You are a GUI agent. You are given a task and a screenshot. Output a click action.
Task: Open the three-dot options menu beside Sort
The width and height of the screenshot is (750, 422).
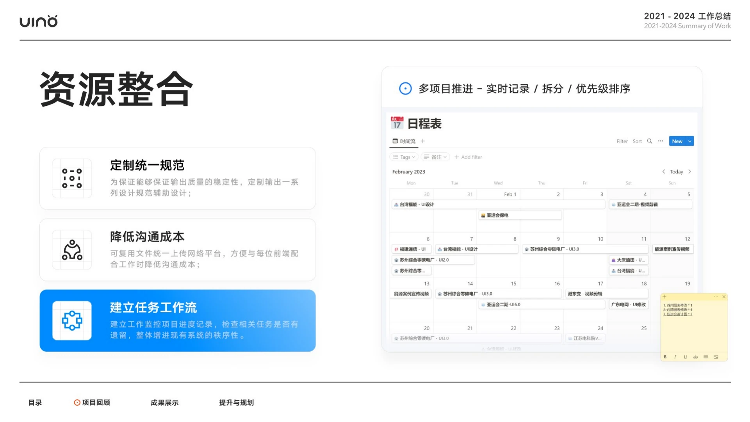pyautogui.click(x=661, y=141)
